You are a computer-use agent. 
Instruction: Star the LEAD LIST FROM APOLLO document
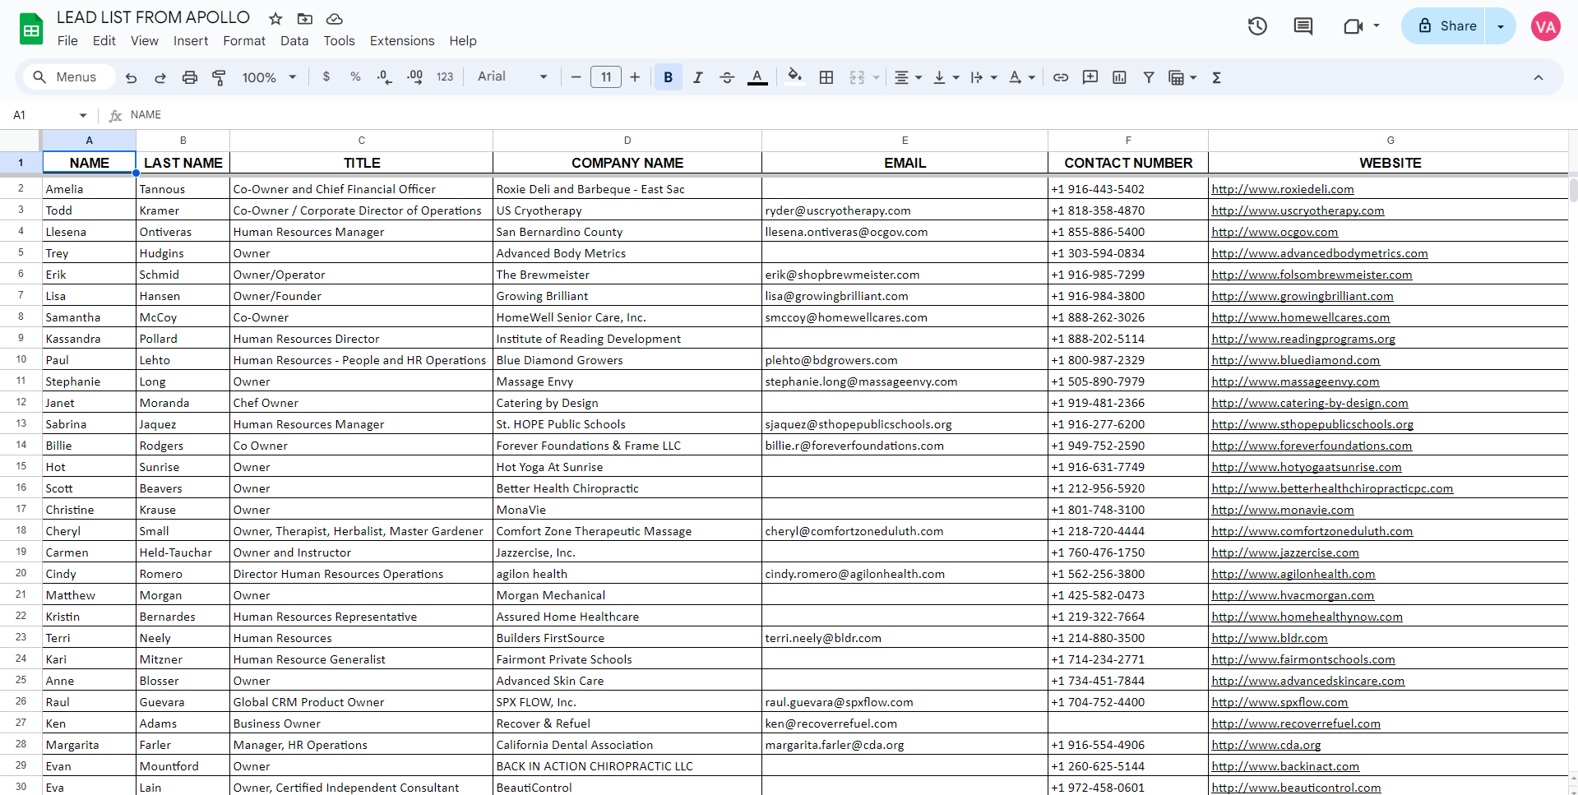click(x=275, y=18)
